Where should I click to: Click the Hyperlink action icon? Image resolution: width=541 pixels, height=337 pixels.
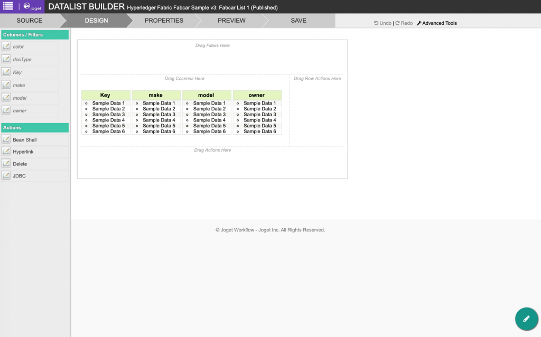[x=6, y=152]
